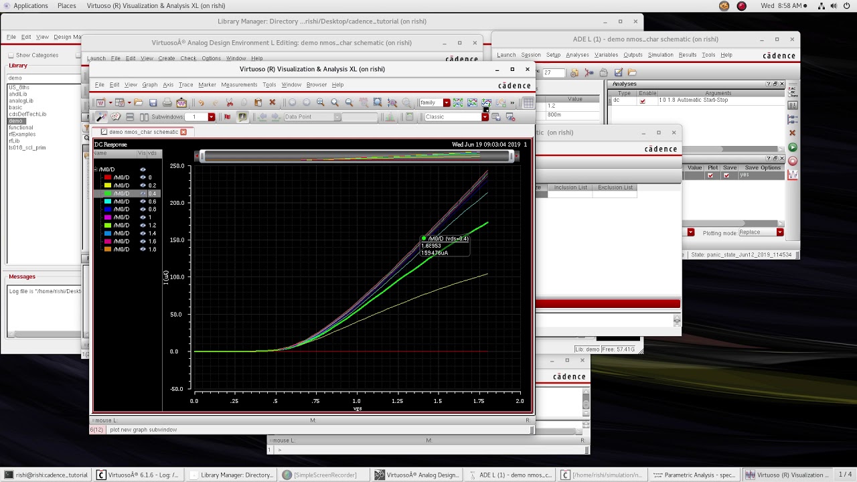The image size is (857, 482).
Task: Open the family dropdown in toolbar
Action: [x=447, y=102]
